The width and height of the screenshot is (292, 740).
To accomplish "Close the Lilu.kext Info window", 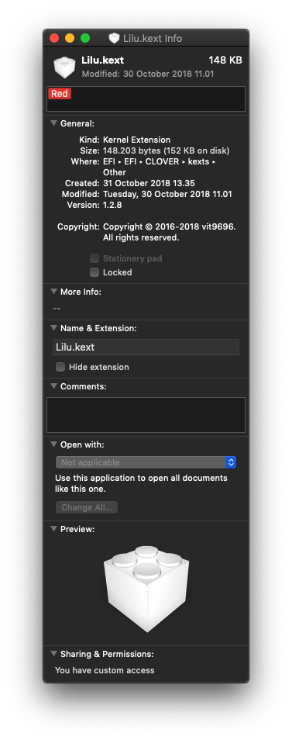I will click(54, 38).
